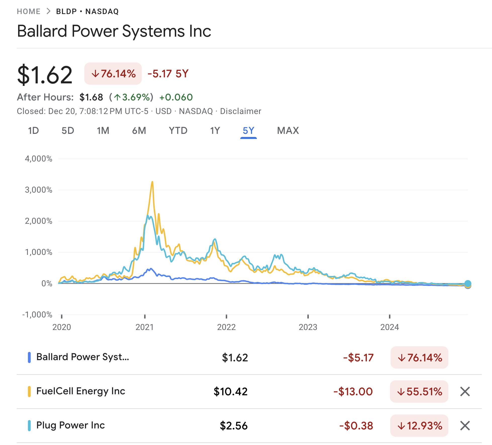This screenshot has width=492, height=445.
Task: Go to HOME breadcrumb link
Action: coord(29,12)
